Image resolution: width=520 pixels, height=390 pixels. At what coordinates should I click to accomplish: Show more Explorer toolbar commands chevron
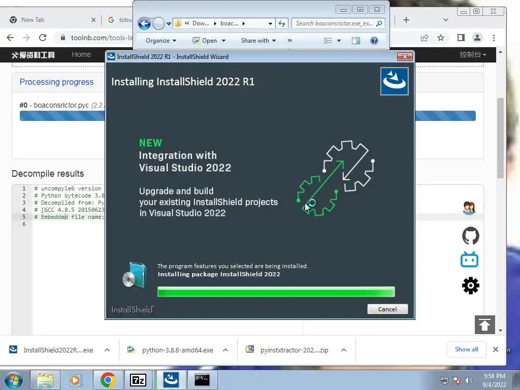tap(290, 41)
